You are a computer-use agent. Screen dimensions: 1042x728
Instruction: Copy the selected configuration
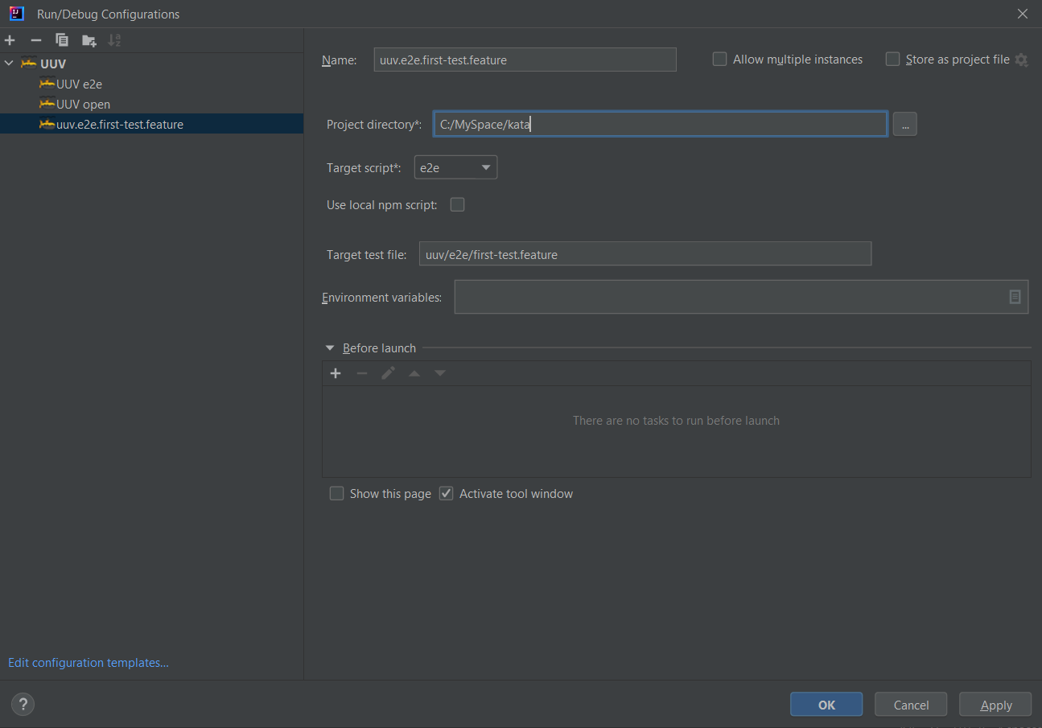[62, 40]
